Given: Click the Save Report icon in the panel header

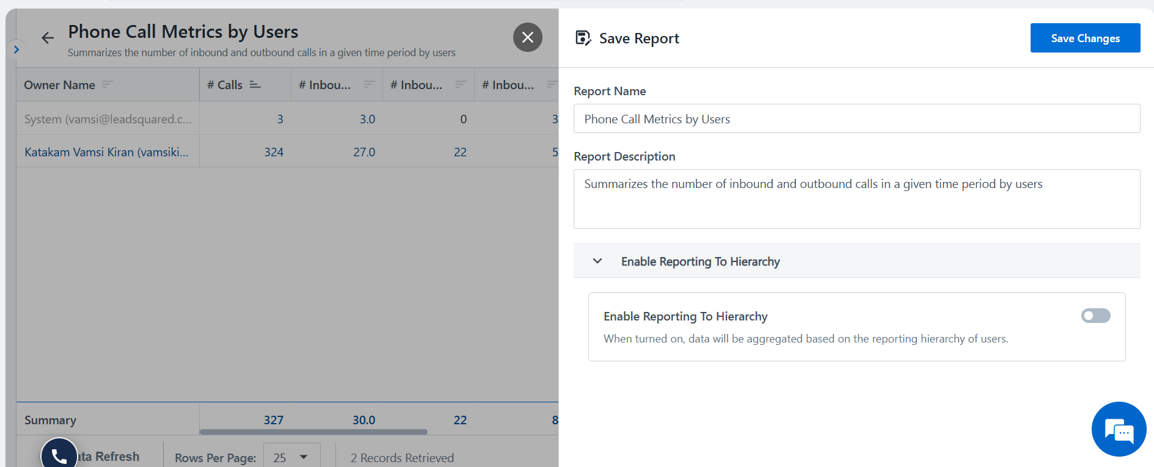Looking at the screenshot, I should (x=583, y=38).
